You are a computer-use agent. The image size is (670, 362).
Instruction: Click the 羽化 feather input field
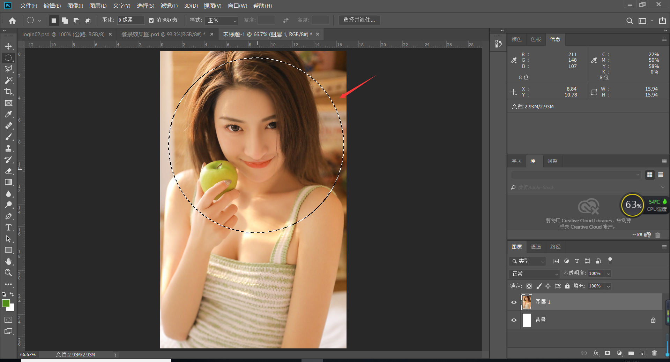(131, 20)
